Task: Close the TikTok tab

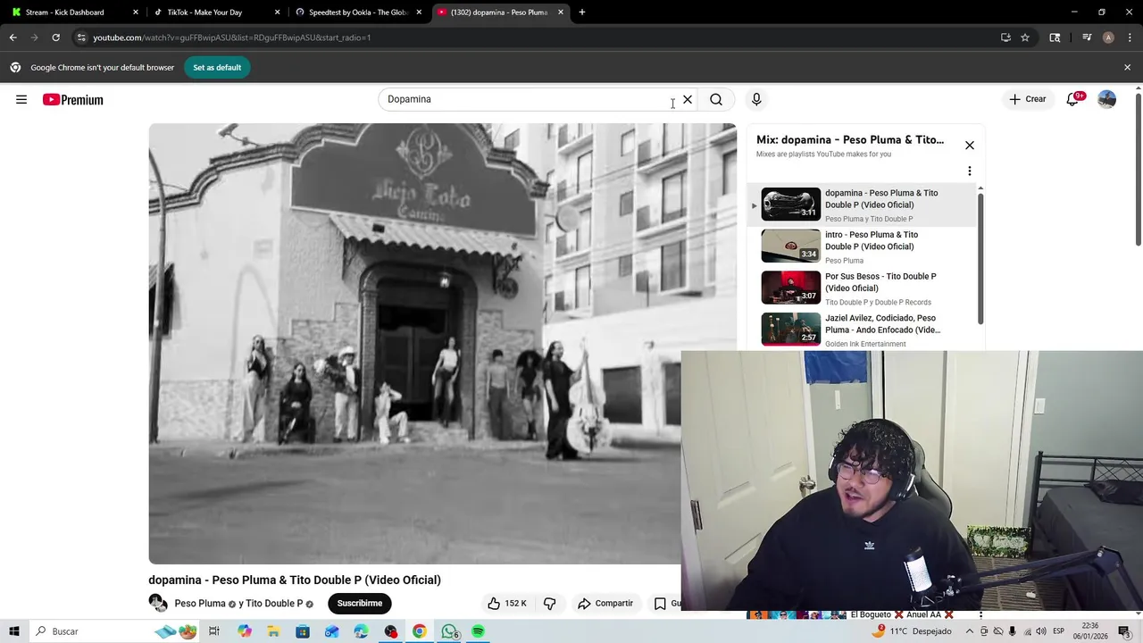Action: pos(278,13)
